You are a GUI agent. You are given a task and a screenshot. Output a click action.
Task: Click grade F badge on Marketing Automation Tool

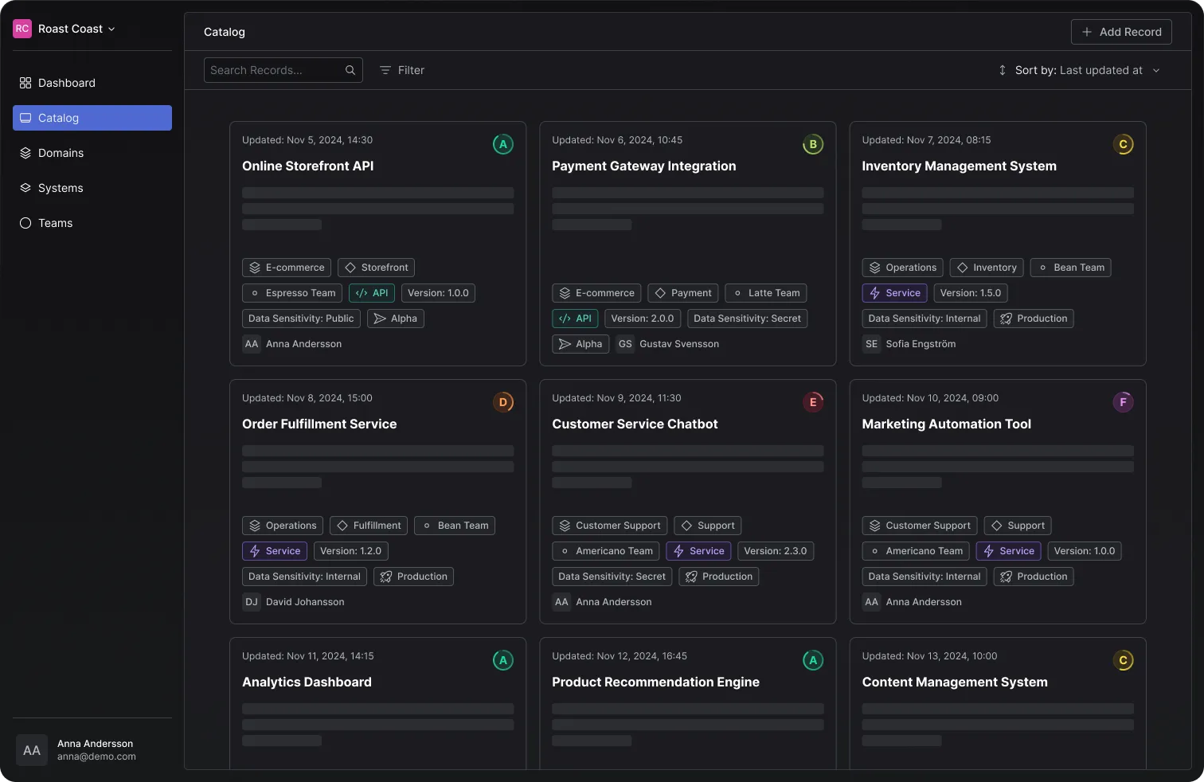coord(1123,402)
